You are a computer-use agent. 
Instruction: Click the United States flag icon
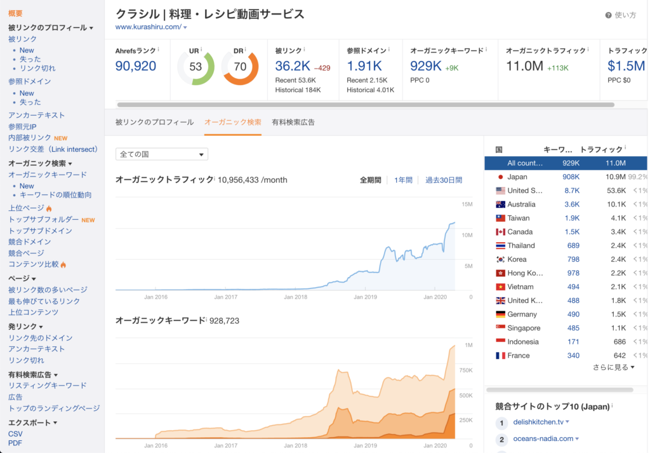click(500, 191)
